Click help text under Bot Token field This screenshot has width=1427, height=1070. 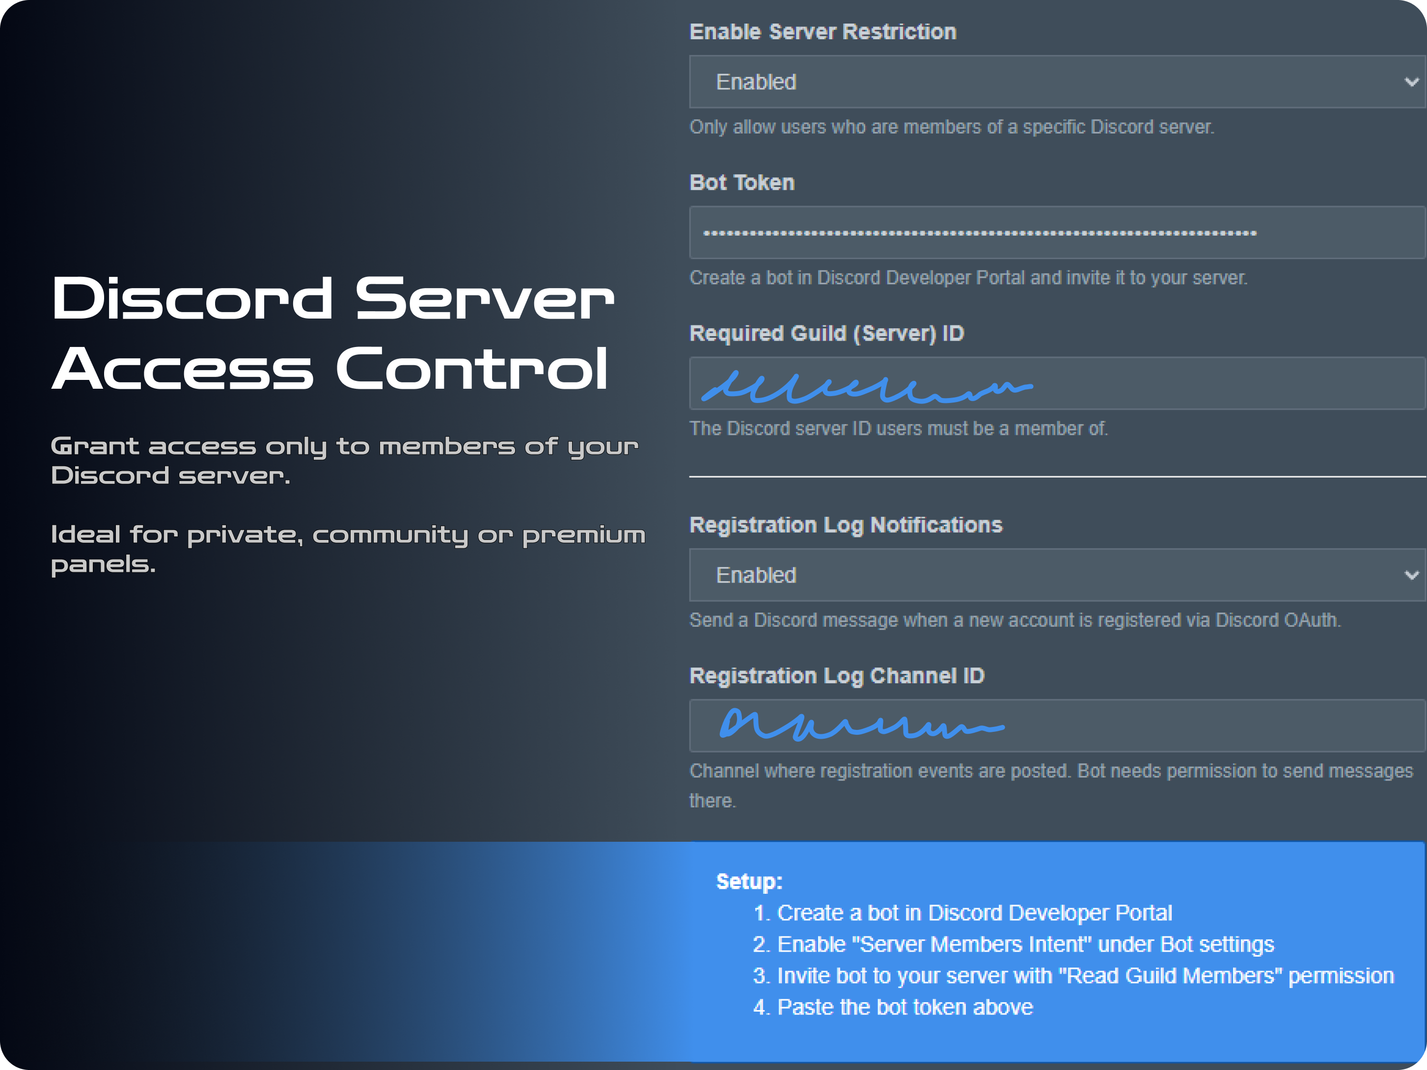point(968,278)
